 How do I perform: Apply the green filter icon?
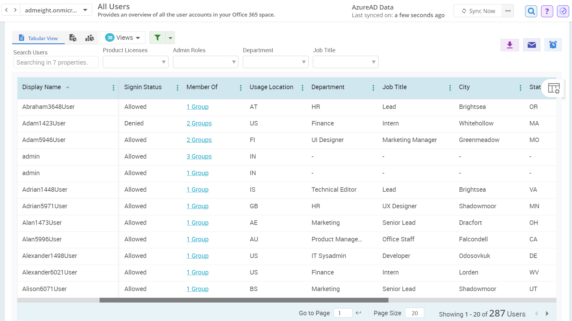pyautogui.click(x=157, y=37)
